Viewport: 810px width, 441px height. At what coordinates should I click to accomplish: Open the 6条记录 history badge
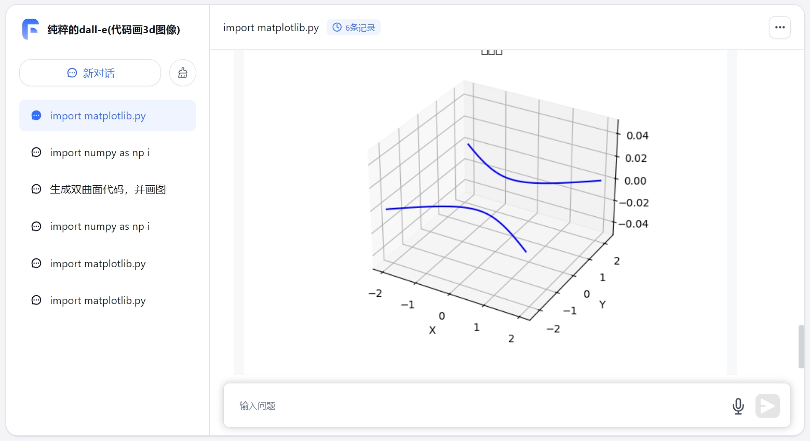point(354,27)
